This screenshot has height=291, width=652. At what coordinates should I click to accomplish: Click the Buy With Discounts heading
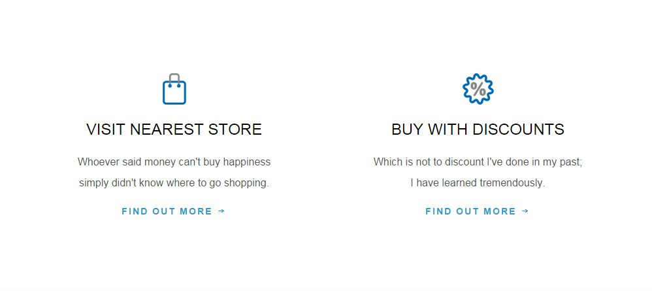coord(478,129)
